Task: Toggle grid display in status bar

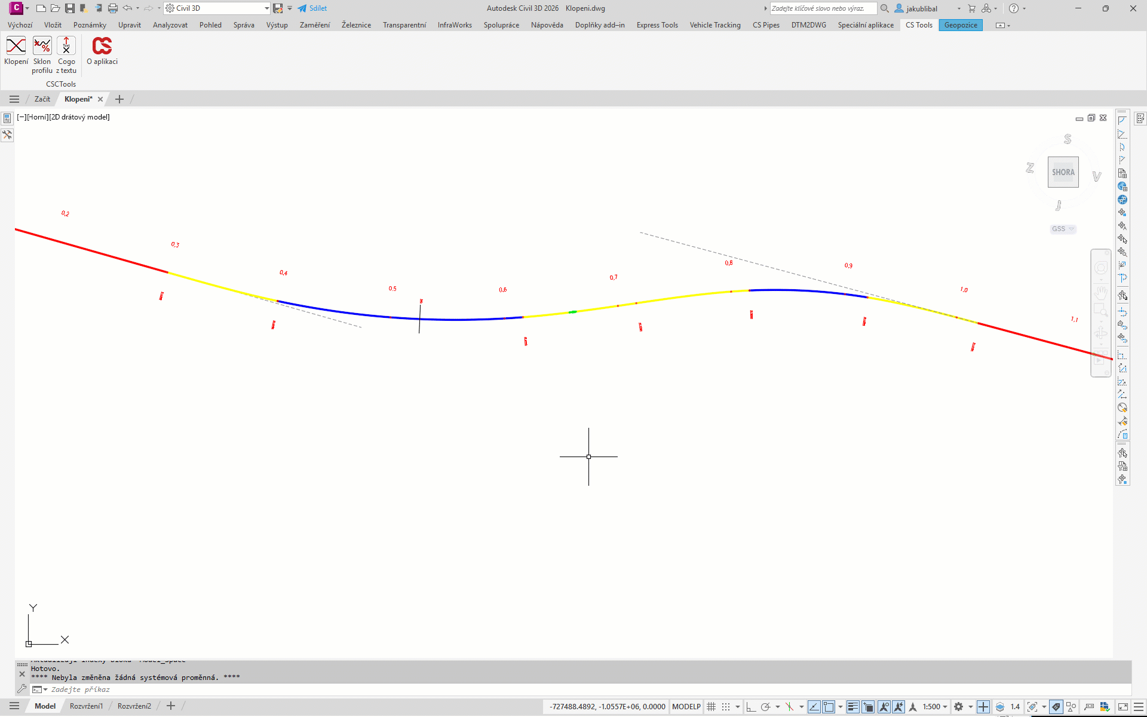Action: tap(711, 706)
